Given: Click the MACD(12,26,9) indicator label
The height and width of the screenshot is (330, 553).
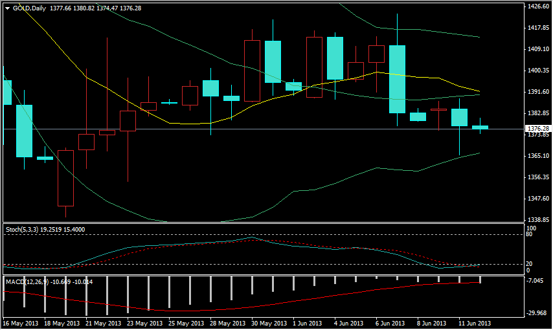Looking at the screenshot, I should point(27,282).
